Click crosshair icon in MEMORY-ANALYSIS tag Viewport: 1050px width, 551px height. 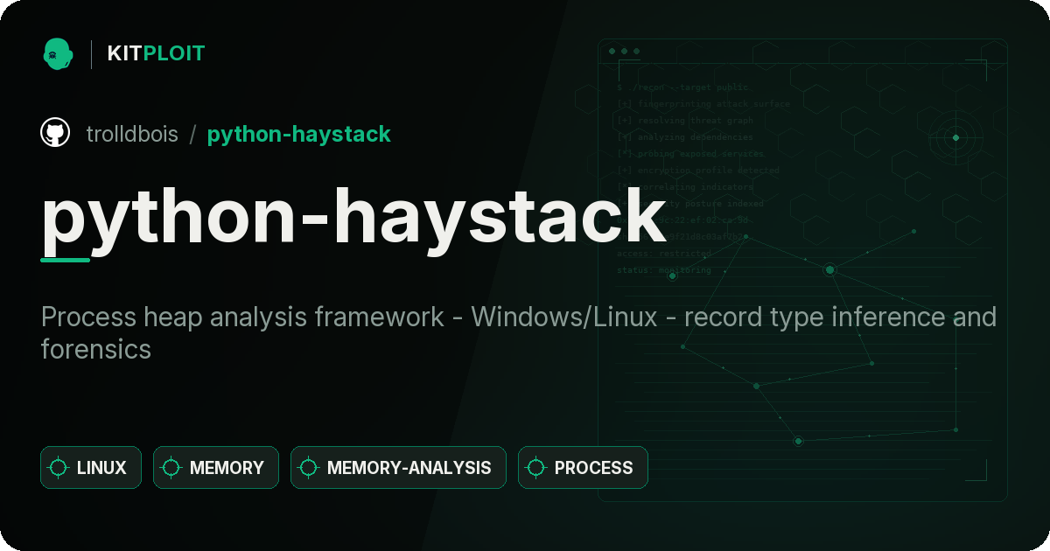309,468
